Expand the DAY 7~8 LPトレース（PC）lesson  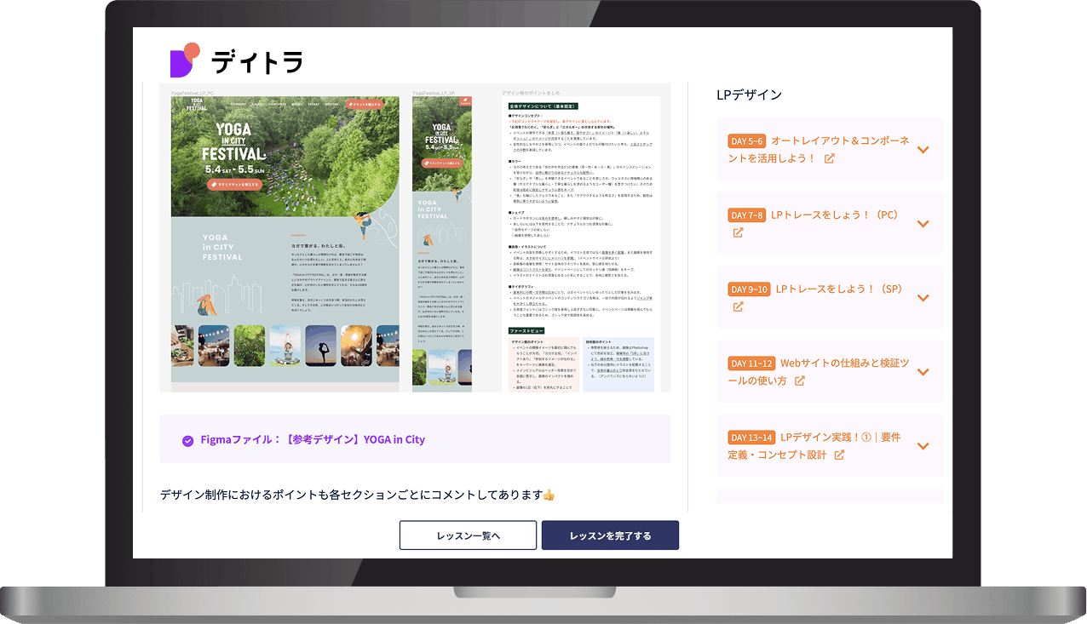click(923, 223)
